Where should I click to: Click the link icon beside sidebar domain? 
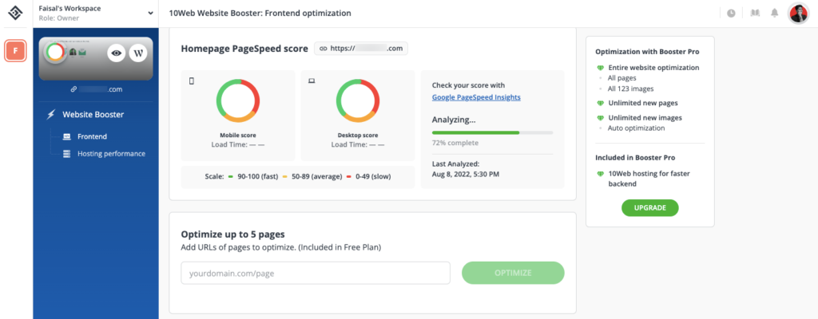point(73,89)
